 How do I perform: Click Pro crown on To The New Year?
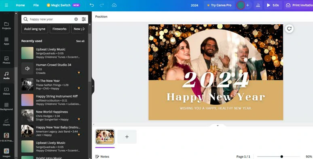tap(79, 88)
